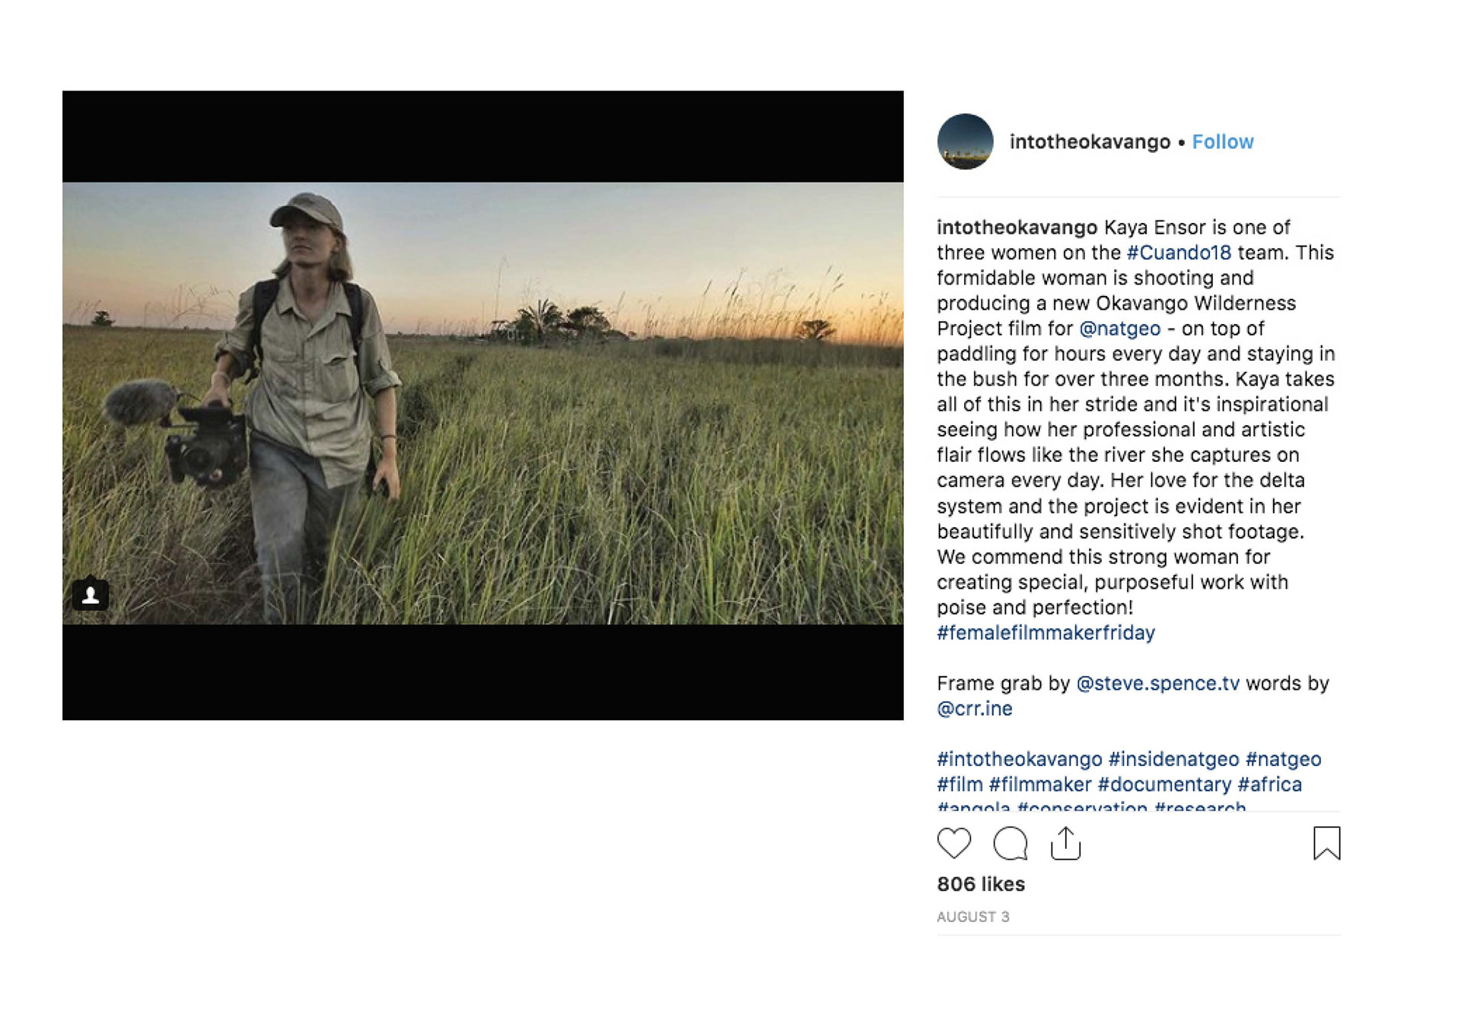
Task: Open the comment bubble icon
Action: (1011, 843)
